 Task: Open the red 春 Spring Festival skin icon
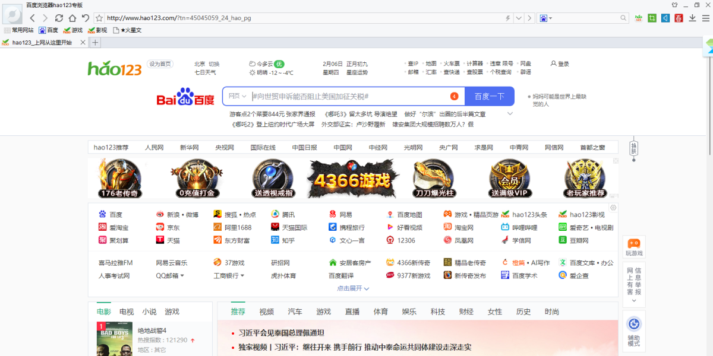click(679, 18)
